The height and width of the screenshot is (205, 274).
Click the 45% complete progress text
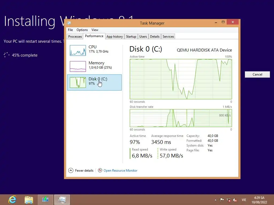[x=25, y=55]
